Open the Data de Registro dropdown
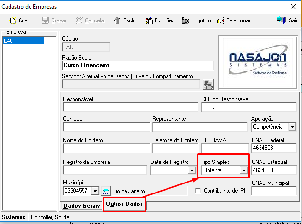Screen dimensions: 302x224 coord(192,170)
